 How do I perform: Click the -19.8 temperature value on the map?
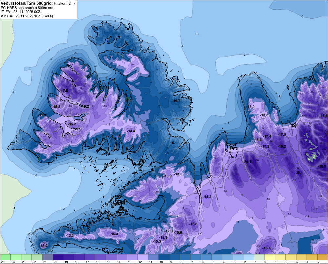click(x=322, y=167)
